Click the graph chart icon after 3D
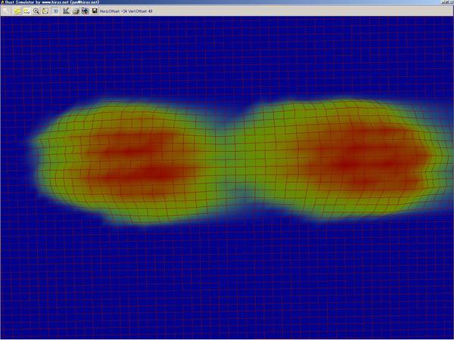The image size is (454, 340). click(x=67, y=11)
